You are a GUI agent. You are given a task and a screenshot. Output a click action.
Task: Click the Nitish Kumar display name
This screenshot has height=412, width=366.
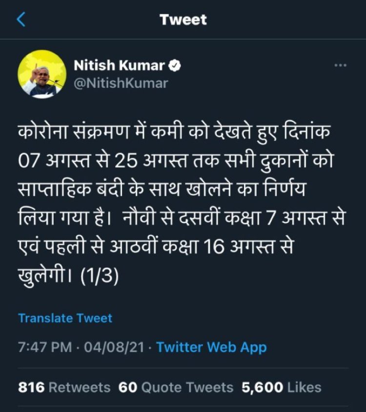pyautogui.click(x=121, y=65)
